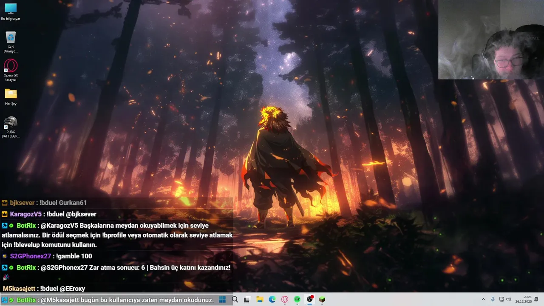Viewport: 544px width, 306px height.
Task: Open Opera GX from the taskbar
Action: 285,300
